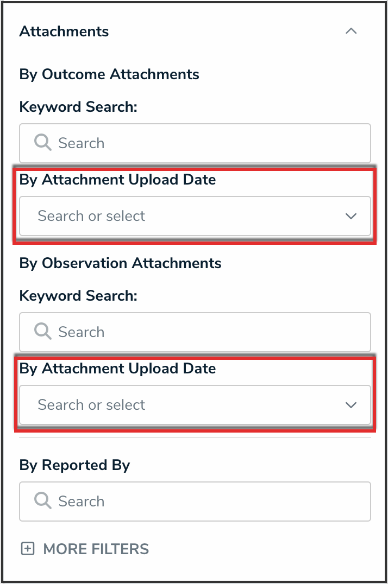Open Observation Attachment Upload Date dropdown
Viewport: 388px width, 584px height.
click(185, 405)
